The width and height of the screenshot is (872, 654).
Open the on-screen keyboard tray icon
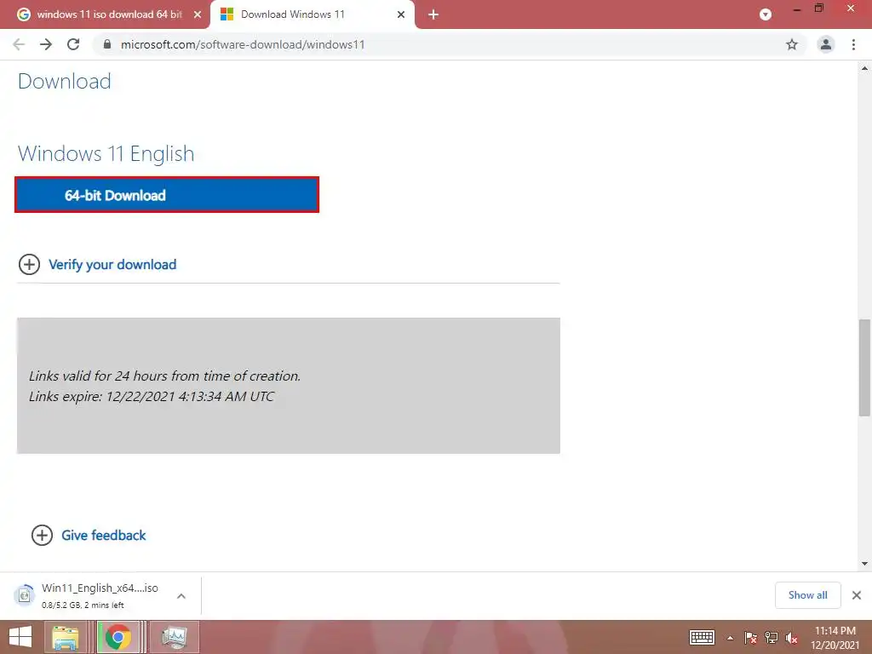702,638
